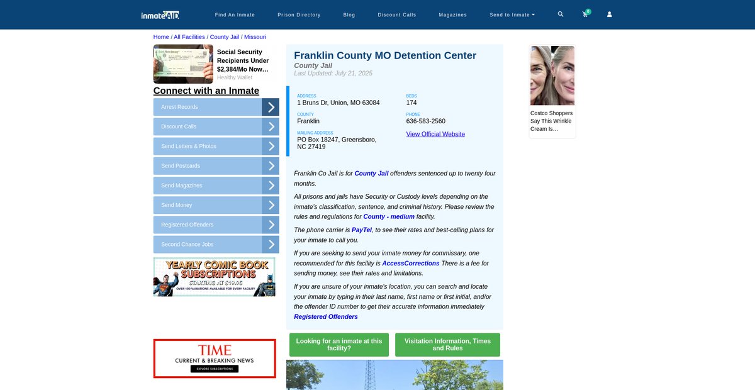Viewport: 755px width, 390px height.
Task: Click the InmateAID logo
Action: tap(160, 14)
